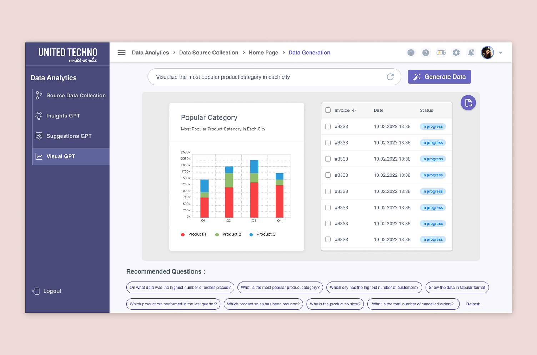Screen dimensions: 537x355
Task: Check the select-all checkbox in the Invoice header
Action: pyautogui.click(x=328, y=110)
